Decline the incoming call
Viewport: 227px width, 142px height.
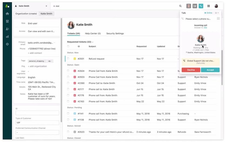tap(191, 70)
